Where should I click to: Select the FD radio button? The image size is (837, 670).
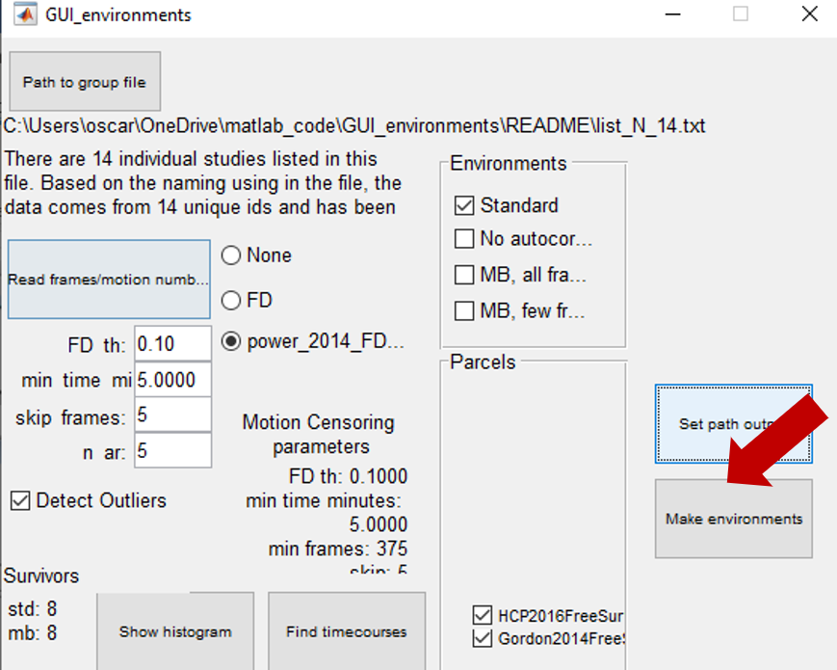[231, 300]
